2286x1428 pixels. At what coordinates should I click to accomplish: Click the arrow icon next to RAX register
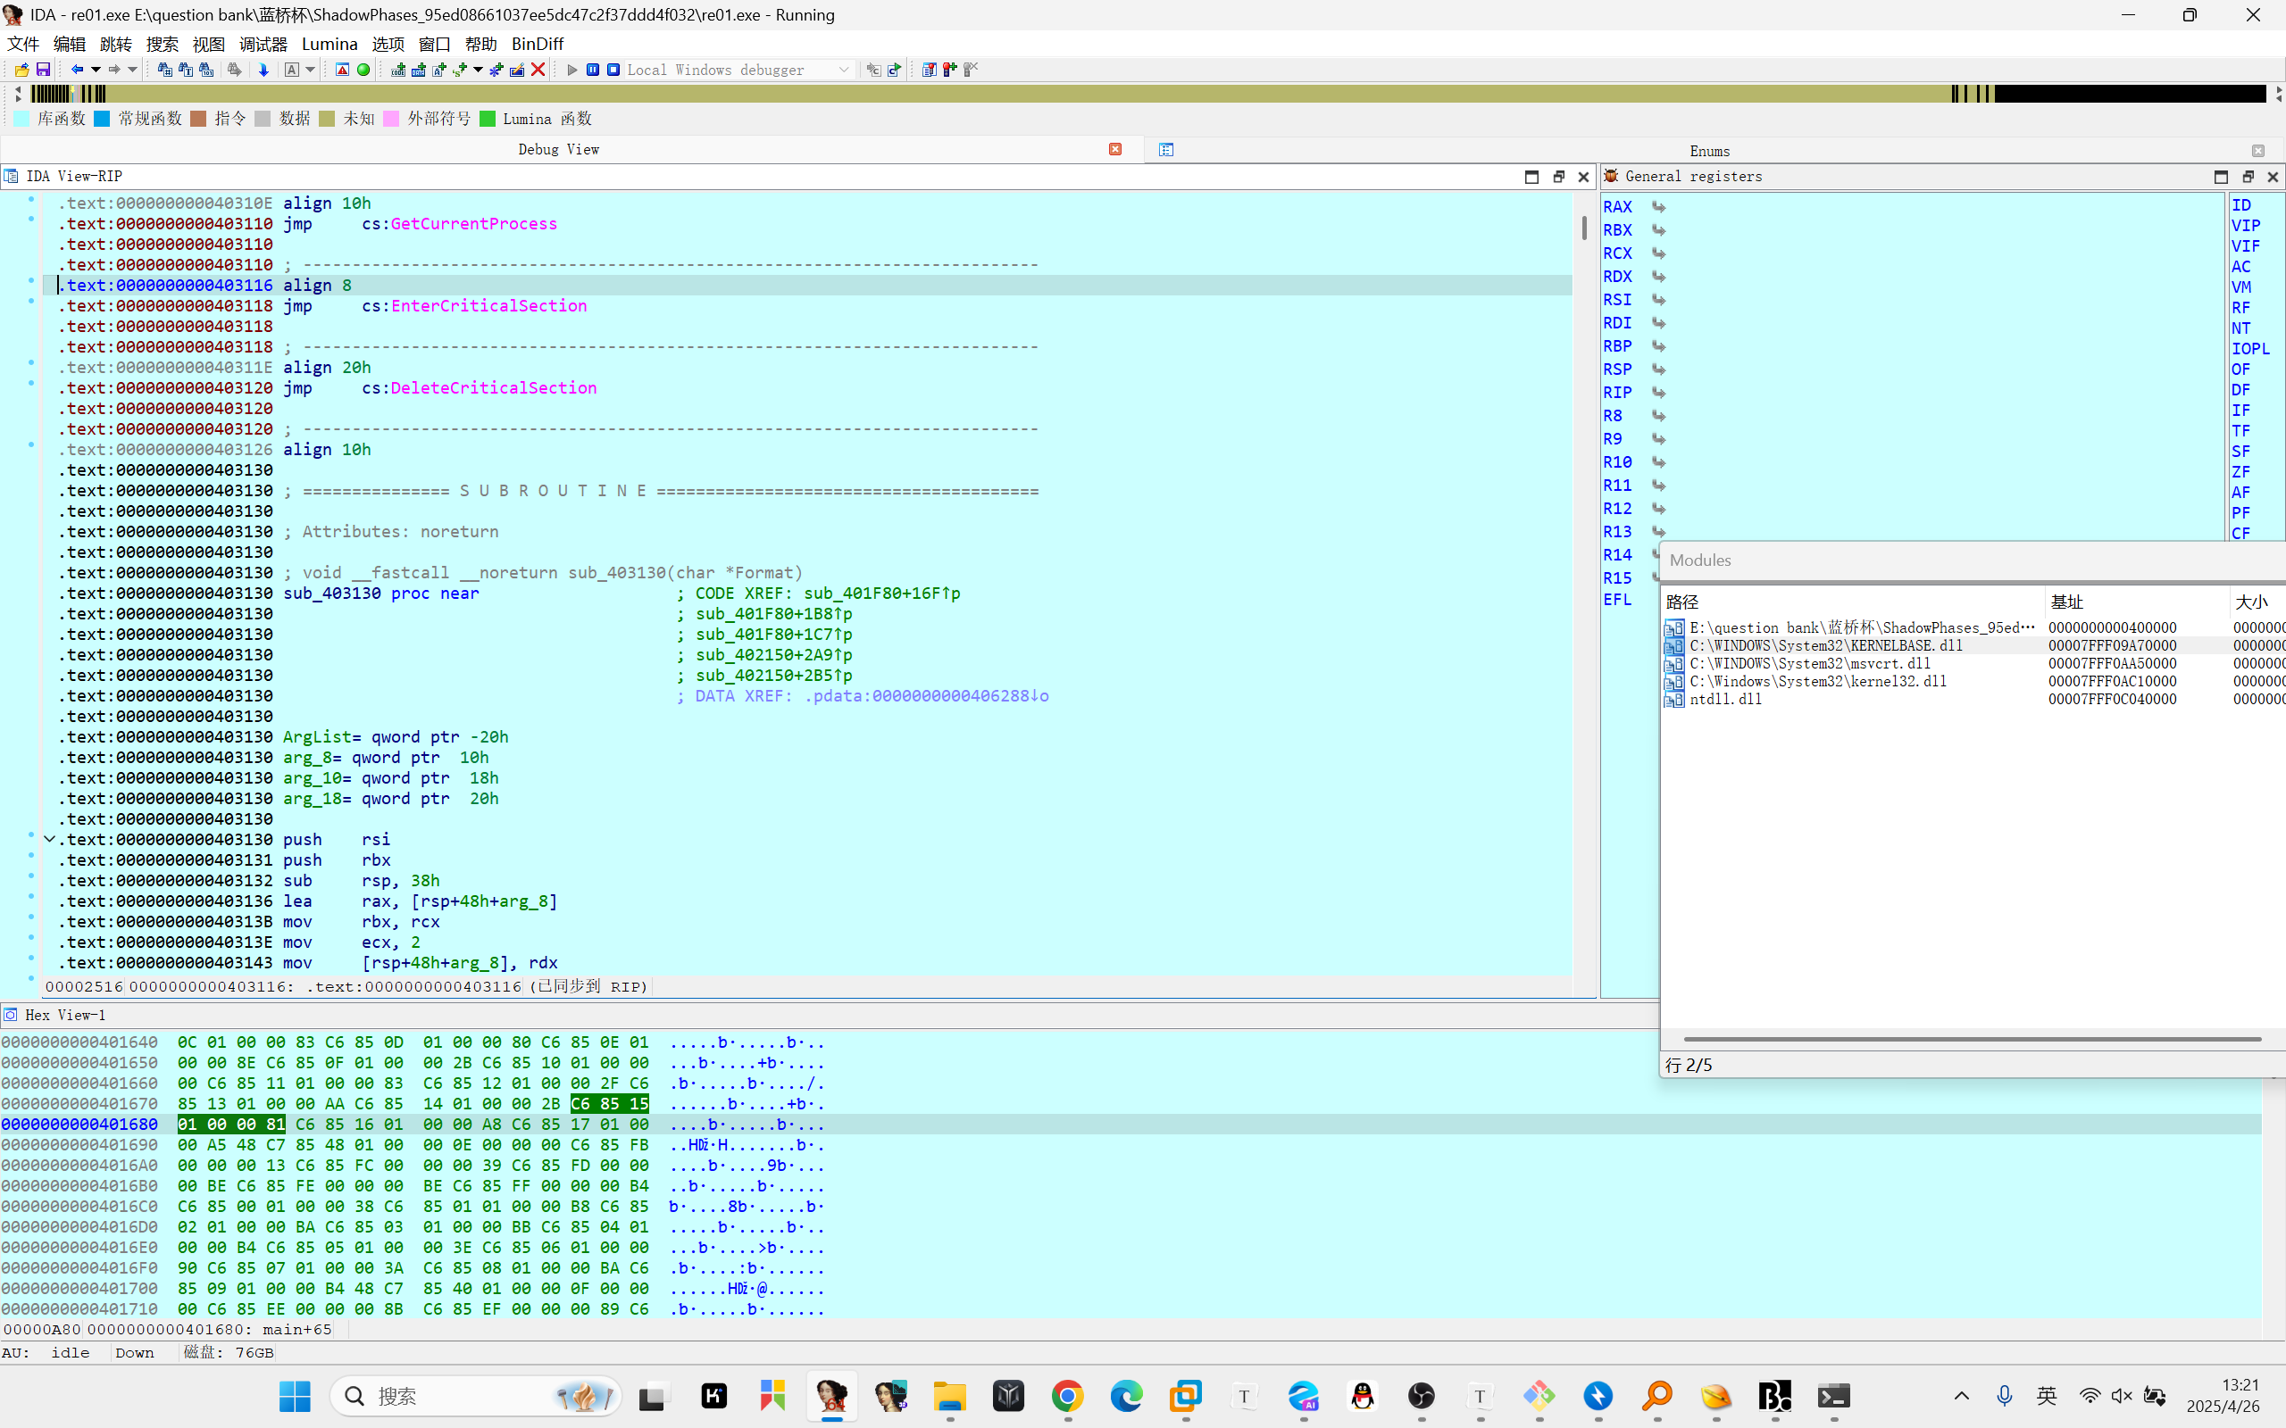pos(1658,207)
